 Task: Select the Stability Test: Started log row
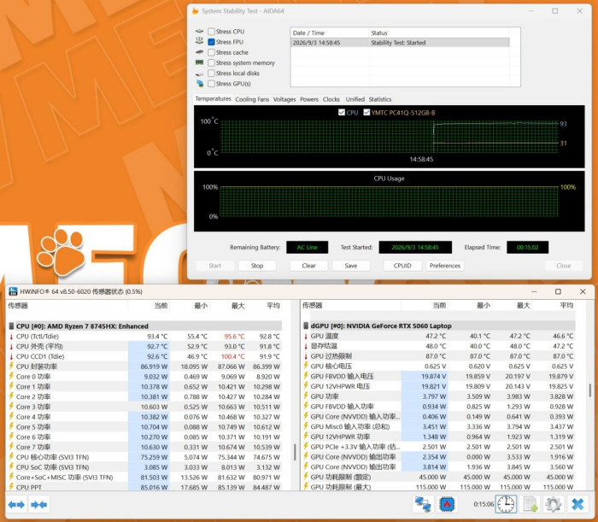tap(400, 43)
